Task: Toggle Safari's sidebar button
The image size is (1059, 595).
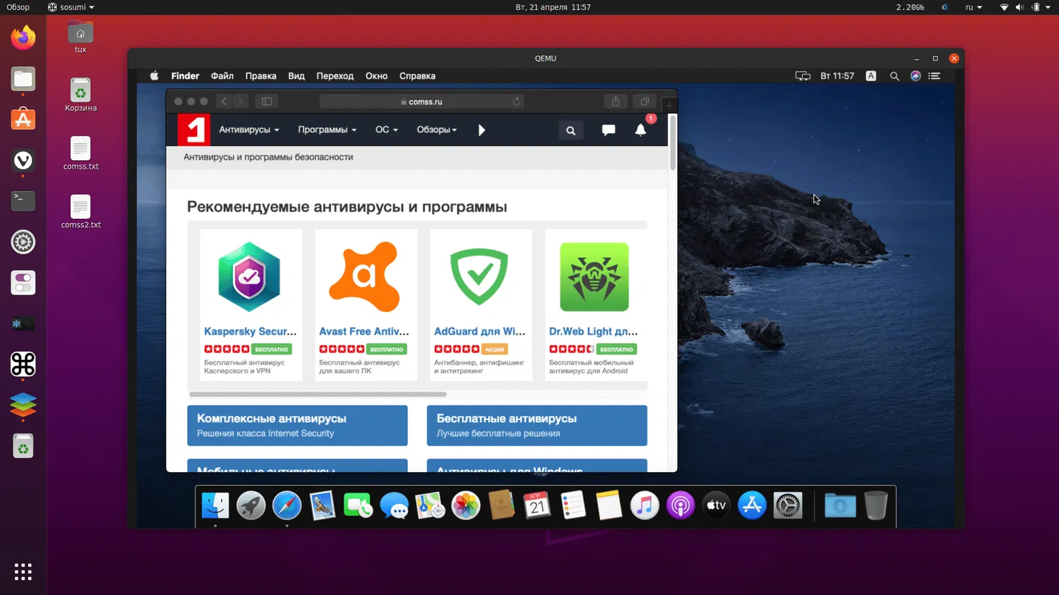Action: (267, 102)
